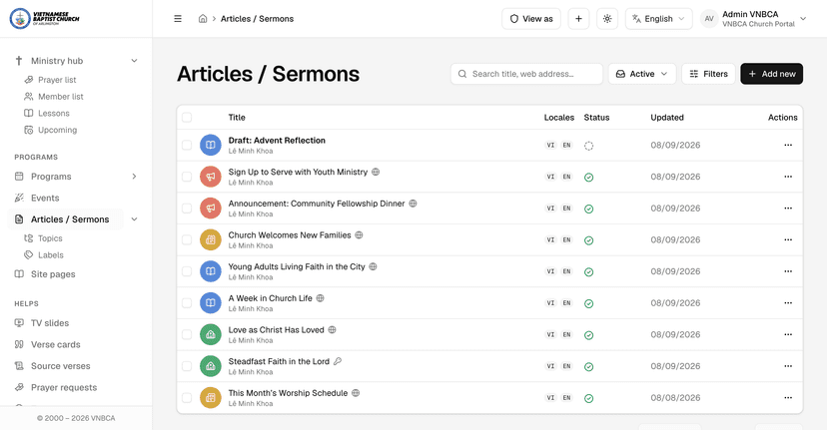Click the plus quick-create icon in header

(x=578, y=18)
